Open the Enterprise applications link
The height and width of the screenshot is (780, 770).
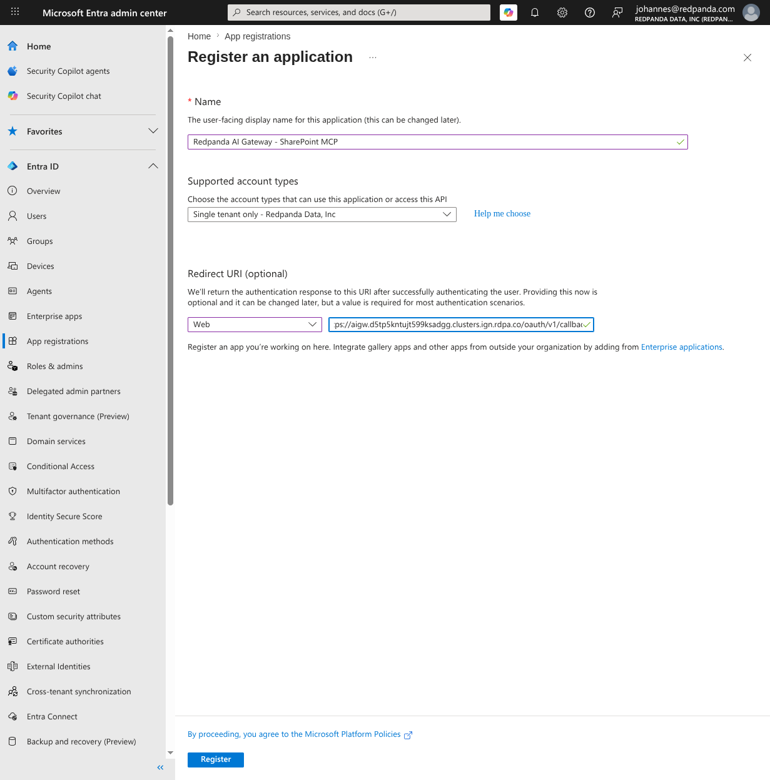pos(682,347)
